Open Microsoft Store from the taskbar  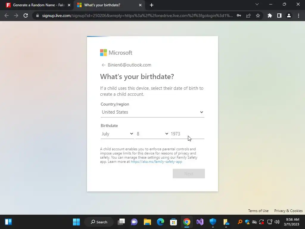coord(174,222)
